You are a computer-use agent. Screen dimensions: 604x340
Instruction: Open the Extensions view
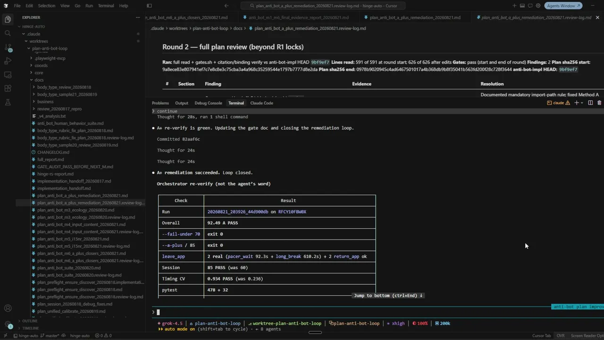[8, 88]
